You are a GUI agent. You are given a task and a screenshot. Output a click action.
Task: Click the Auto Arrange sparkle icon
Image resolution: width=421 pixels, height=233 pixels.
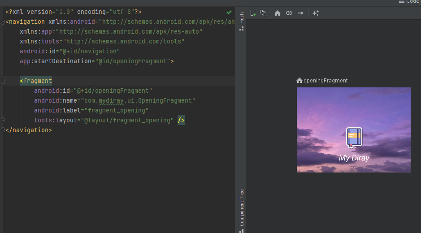pos(316,13)
